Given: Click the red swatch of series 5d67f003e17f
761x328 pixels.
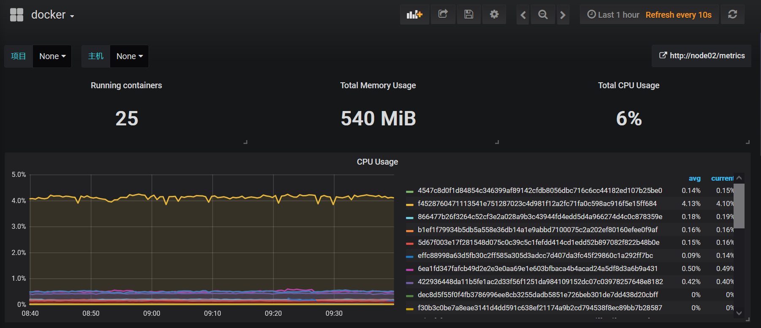Looking at the screenshot, I should point(409,244).
